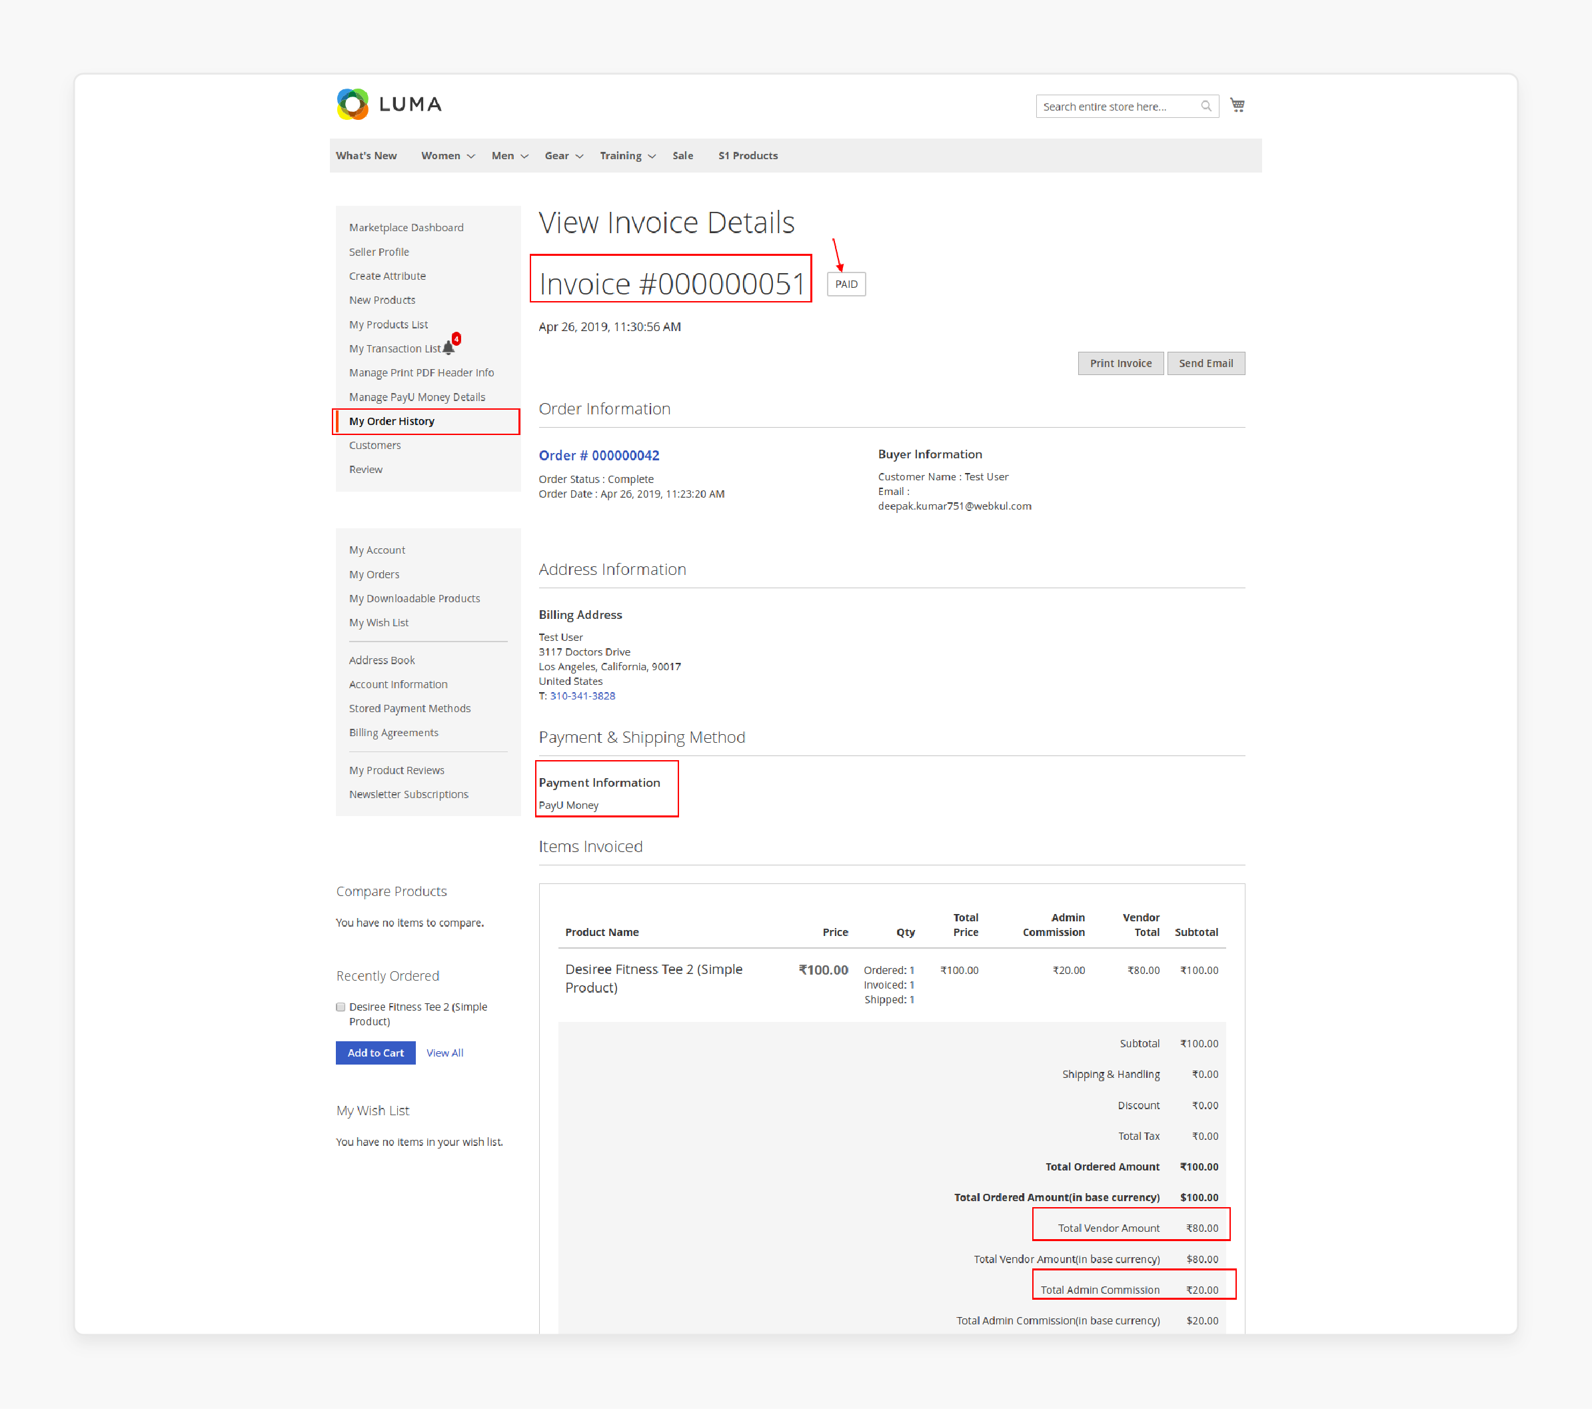Expand the Training dropdown
Image resolution: width=1592 pixels, height=1409 pixels.
(x=622, y=155)
